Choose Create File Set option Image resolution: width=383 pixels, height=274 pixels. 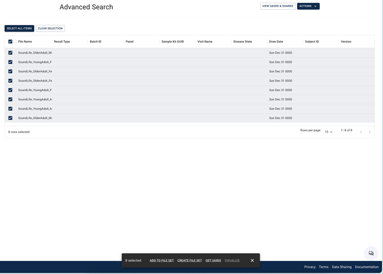[x=189, y=260]
